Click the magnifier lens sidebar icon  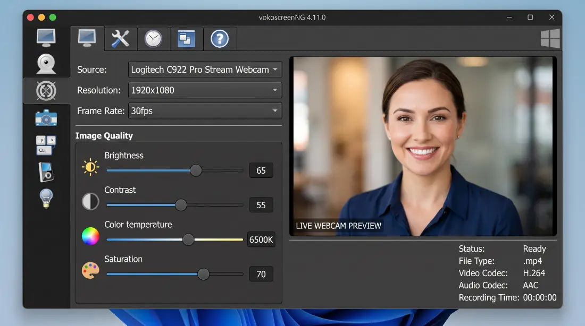tap(46, 91)
